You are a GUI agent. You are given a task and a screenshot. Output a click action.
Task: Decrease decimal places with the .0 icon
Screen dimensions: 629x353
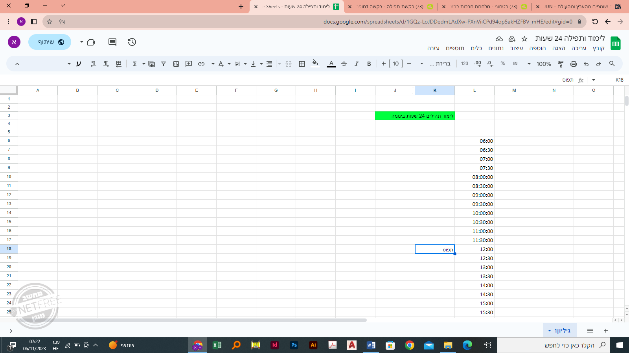[x=490, y=64]
